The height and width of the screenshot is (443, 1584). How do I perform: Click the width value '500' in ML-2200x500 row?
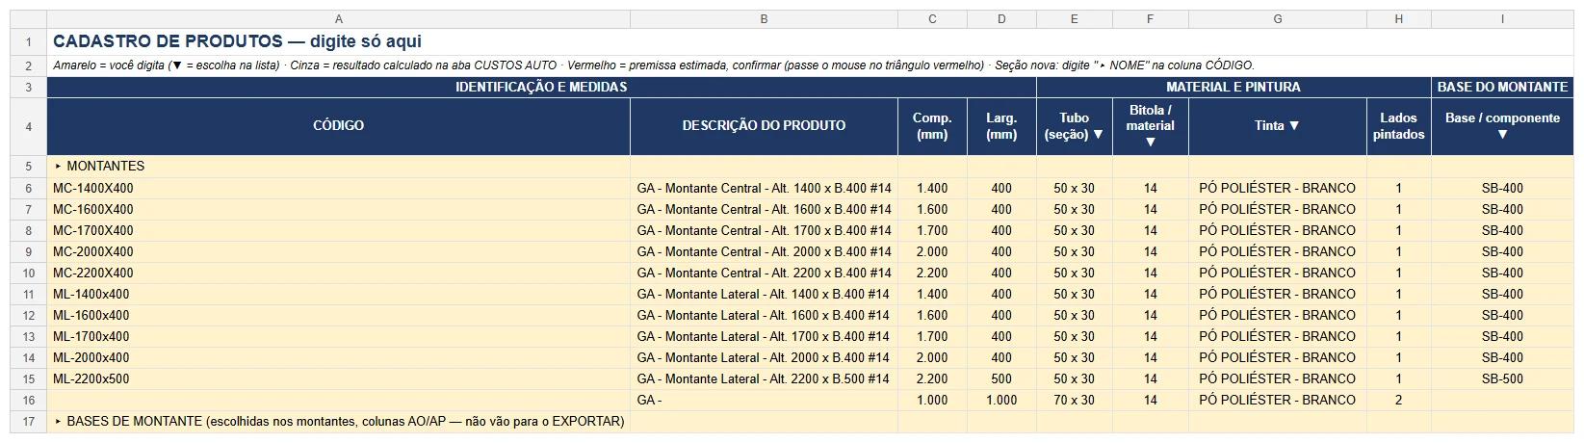tap(1001, 378)
